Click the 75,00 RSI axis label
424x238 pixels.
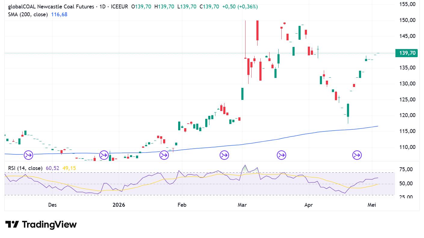406,169
